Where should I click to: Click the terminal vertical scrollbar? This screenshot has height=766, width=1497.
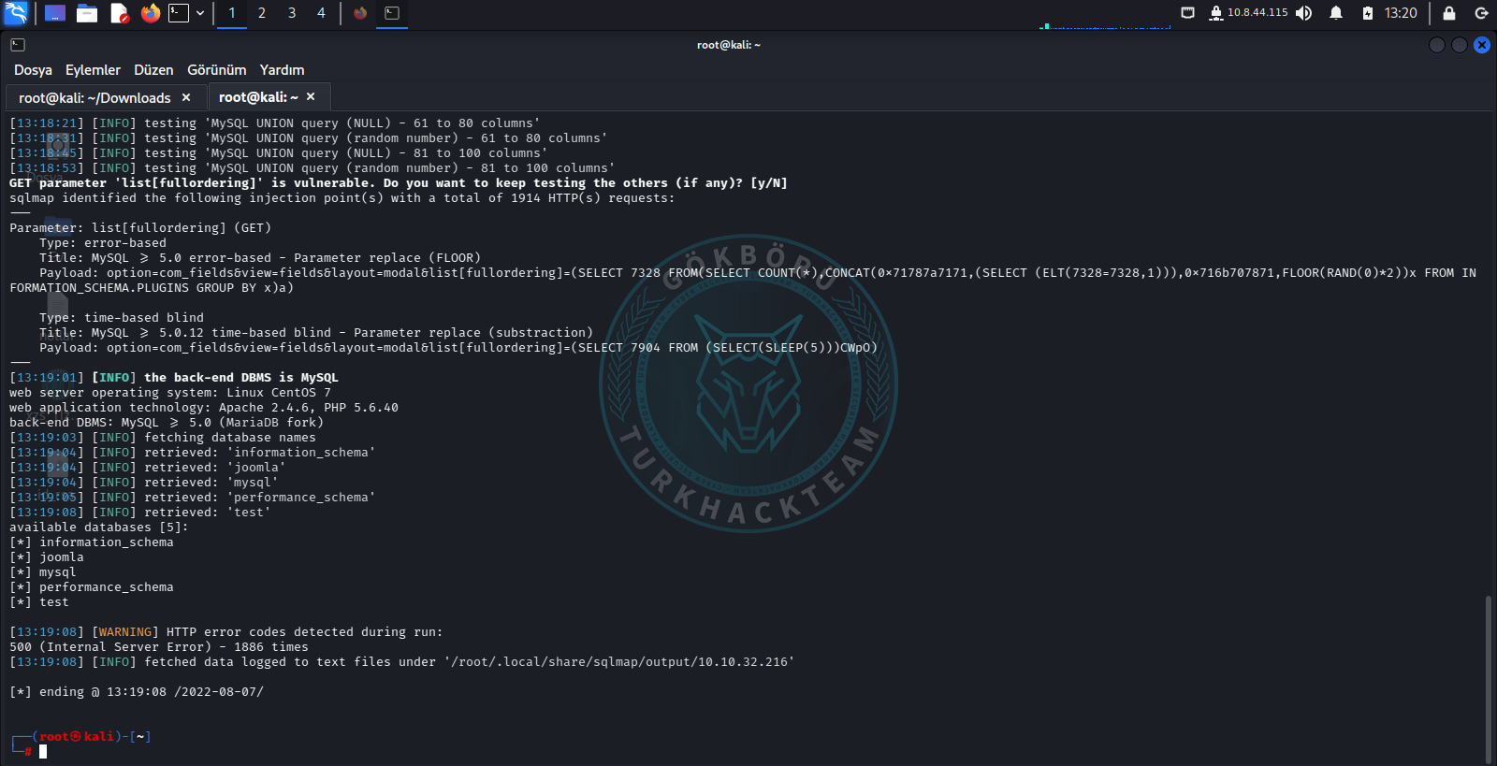click(x=1488, y=678)
